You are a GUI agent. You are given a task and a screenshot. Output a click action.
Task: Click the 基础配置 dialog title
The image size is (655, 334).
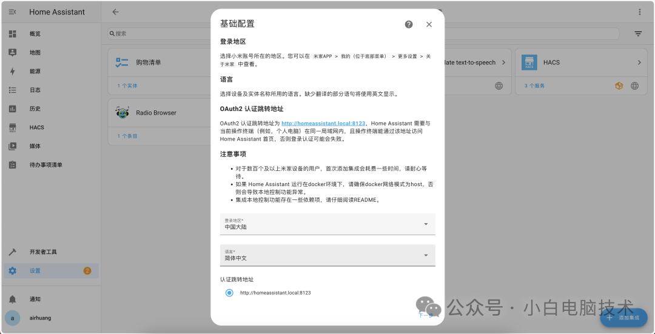[x=237, y=24]
